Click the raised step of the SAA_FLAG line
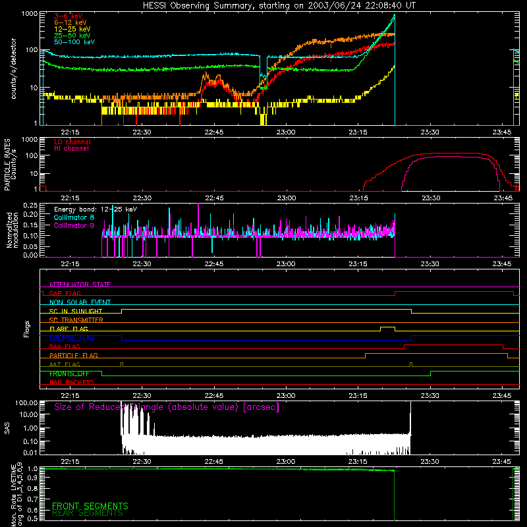This screenshot has height=527, width=527. (453, 345)
